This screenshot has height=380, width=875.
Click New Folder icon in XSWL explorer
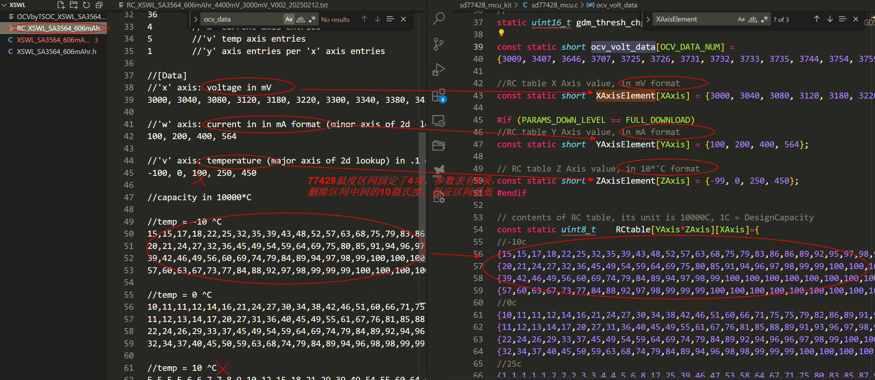(x=74, y=5)
